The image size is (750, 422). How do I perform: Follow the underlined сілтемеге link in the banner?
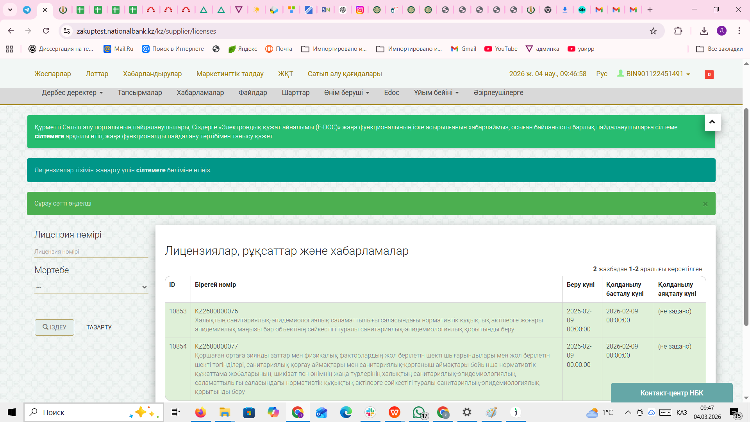tap(49, 136)
